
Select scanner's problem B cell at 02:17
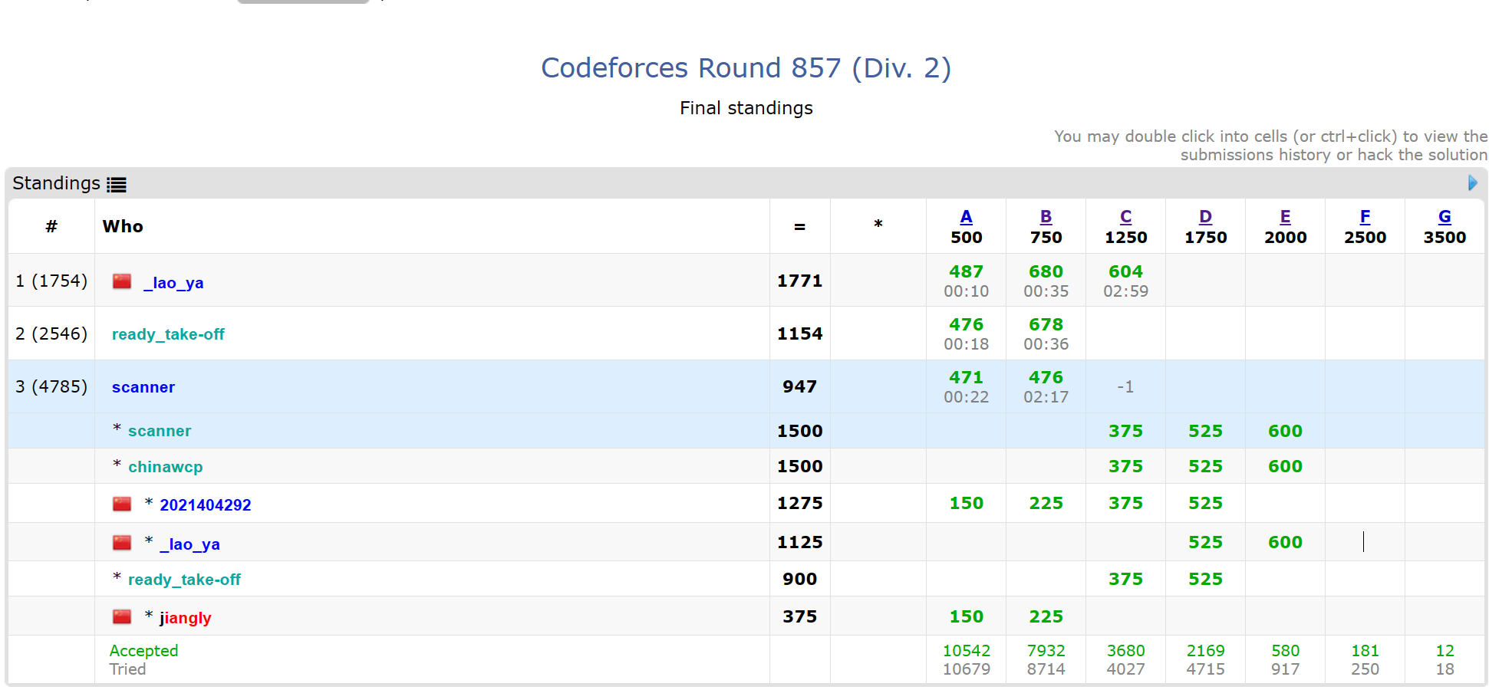[1046, 386]
